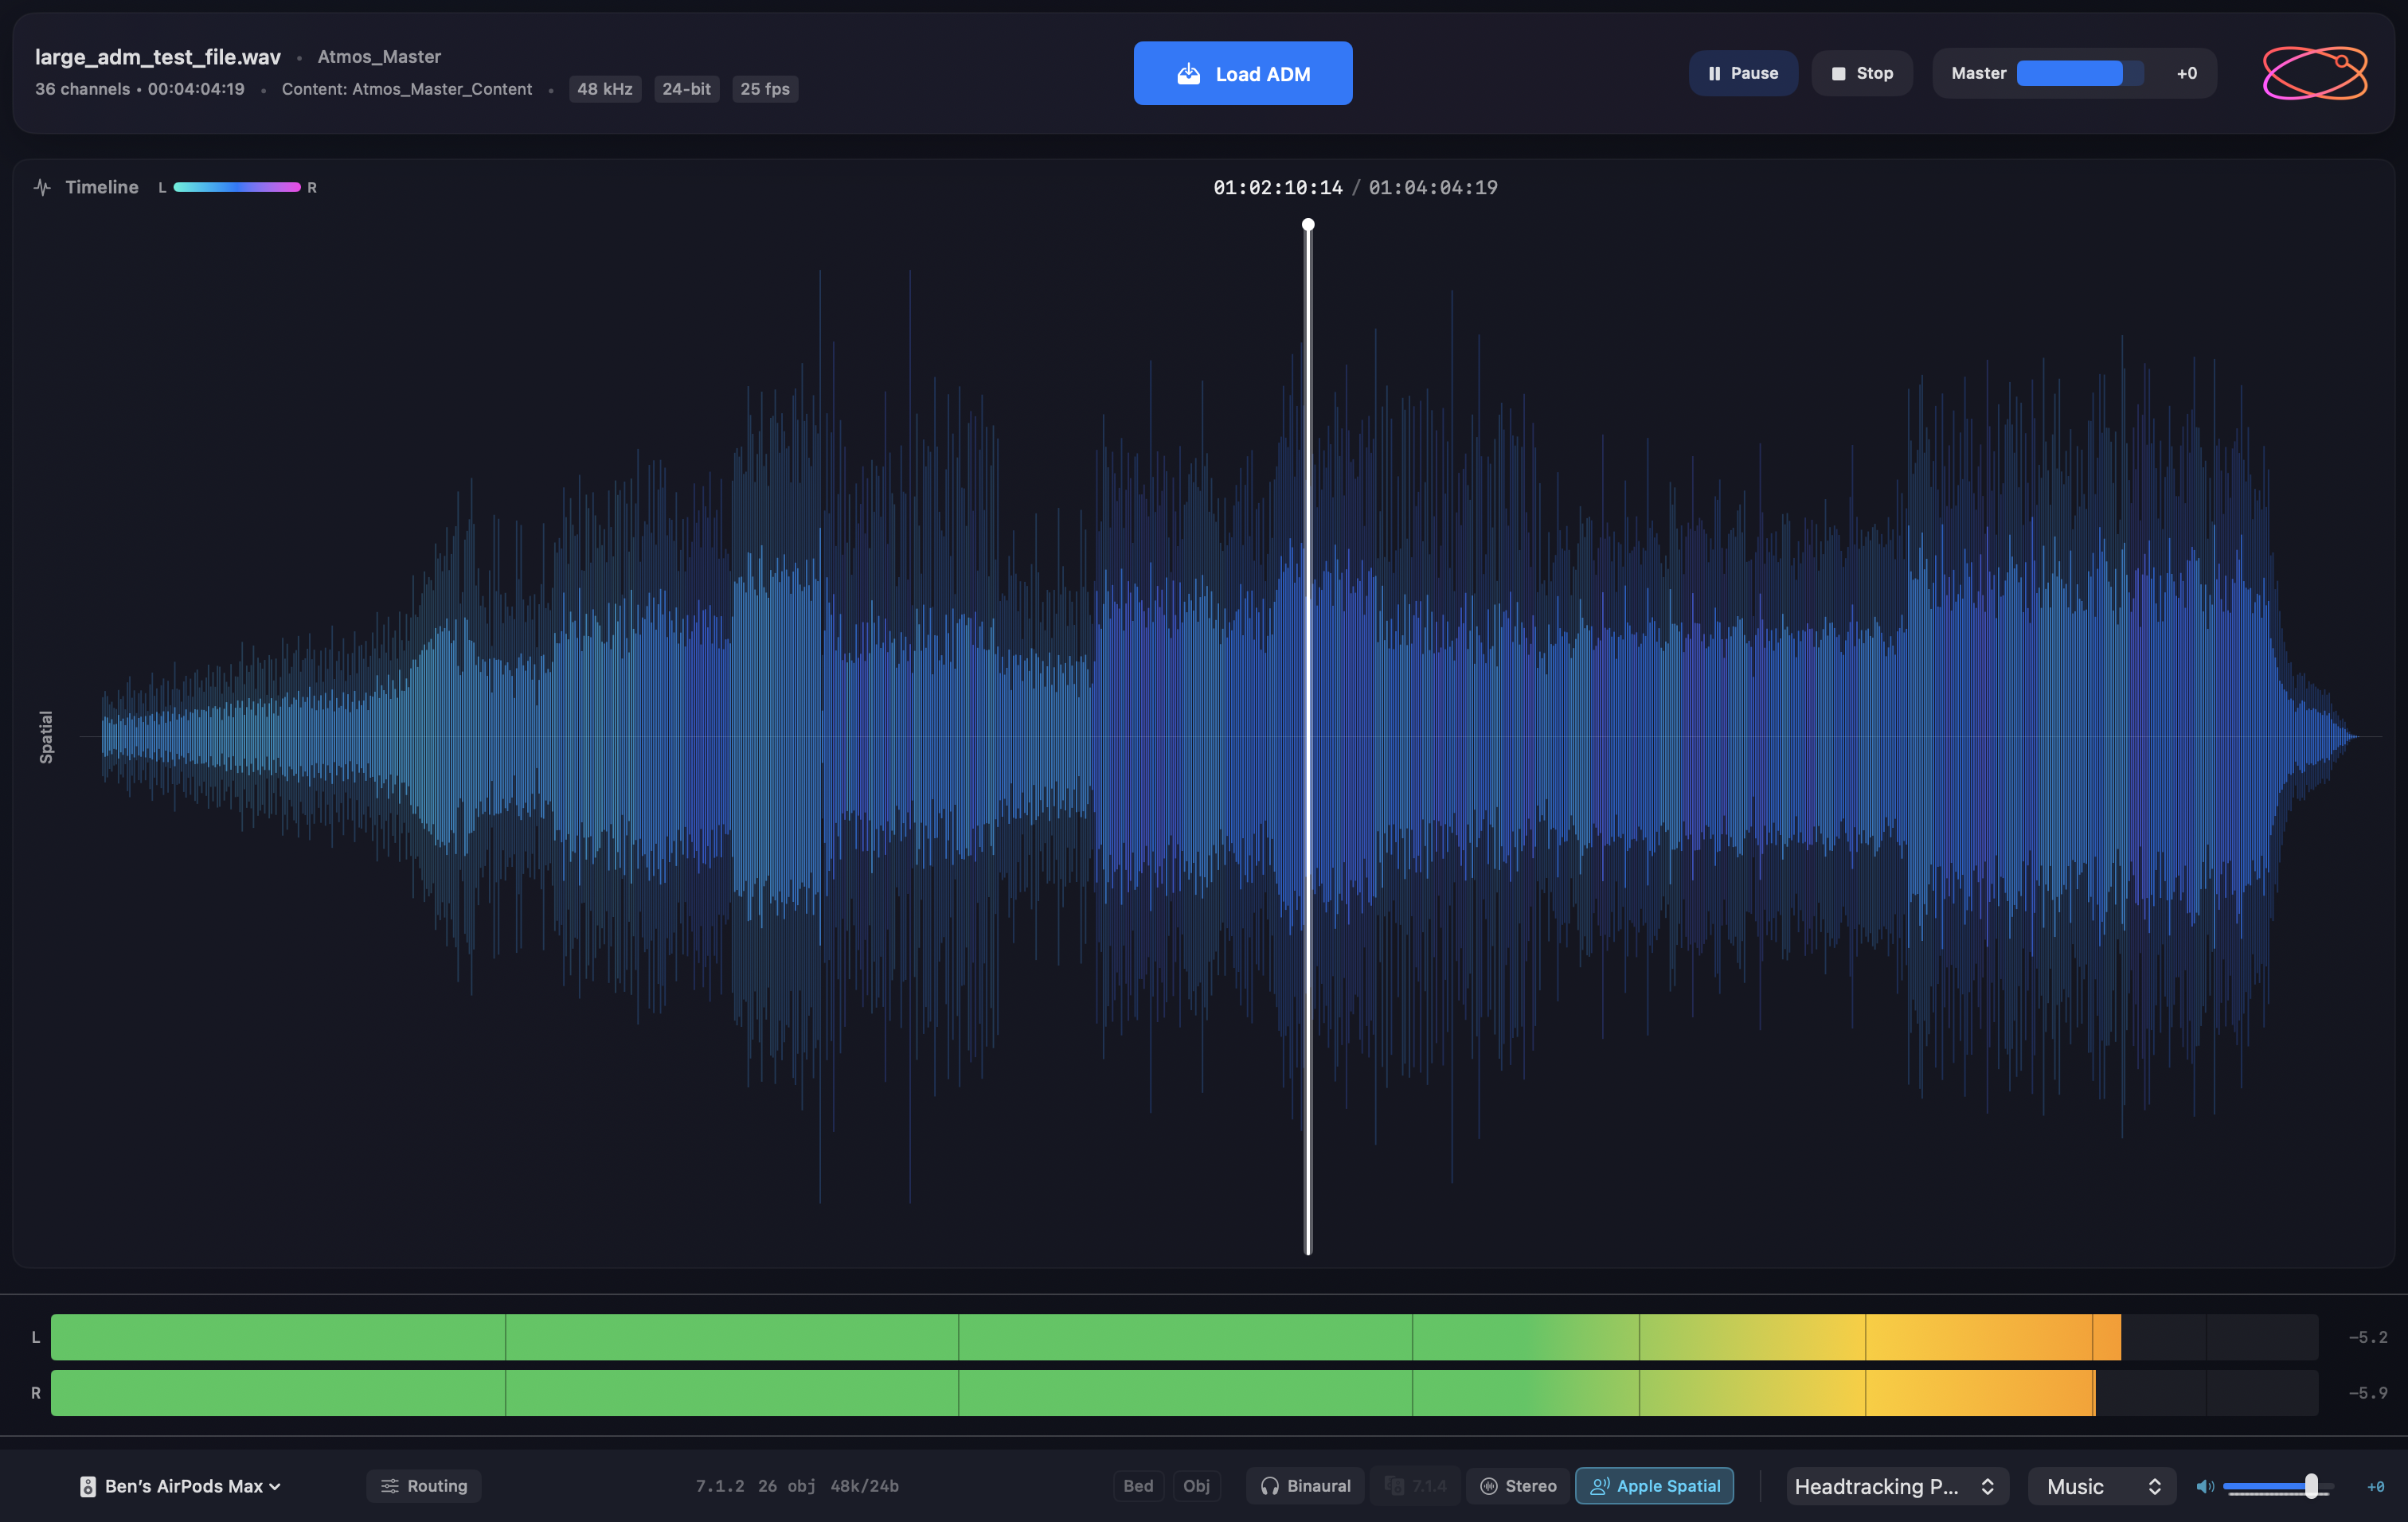Click the Load ADM button
2408x1522 pixels.
(1242, 73)
